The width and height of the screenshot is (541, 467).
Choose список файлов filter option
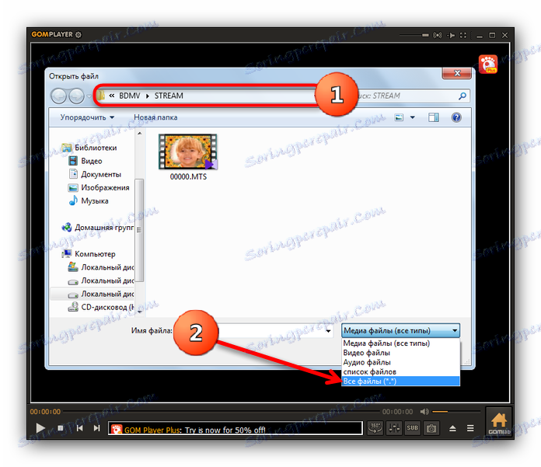click(x=400, y=371)
